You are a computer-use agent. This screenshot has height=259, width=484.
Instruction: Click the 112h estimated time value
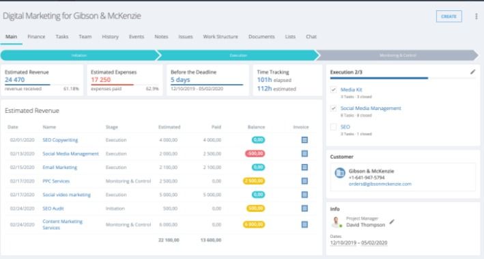click(x=276, y=89)
